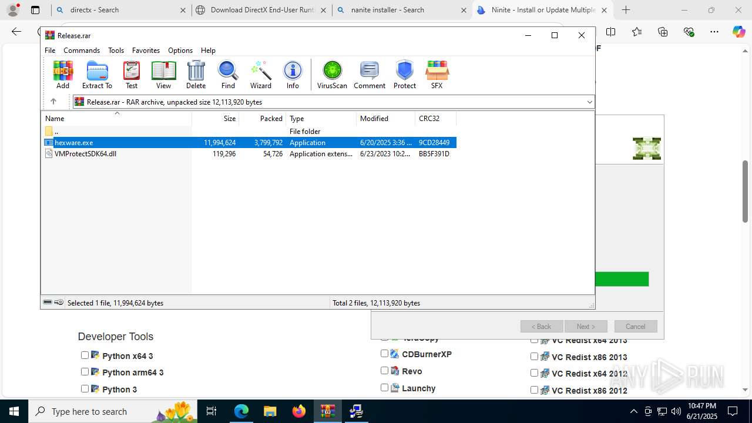This screenshot has width=752, height=423.
Task: Expand the archive path dropdown
Action: coord(589,102)
